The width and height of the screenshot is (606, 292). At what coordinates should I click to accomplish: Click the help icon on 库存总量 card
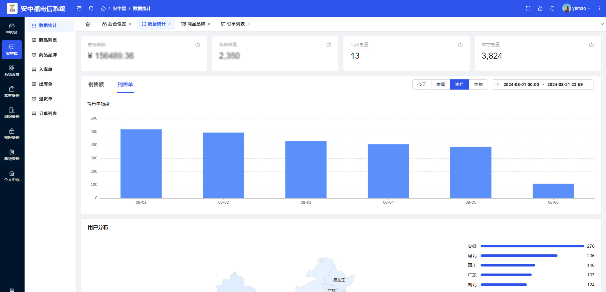pos(591,45)
